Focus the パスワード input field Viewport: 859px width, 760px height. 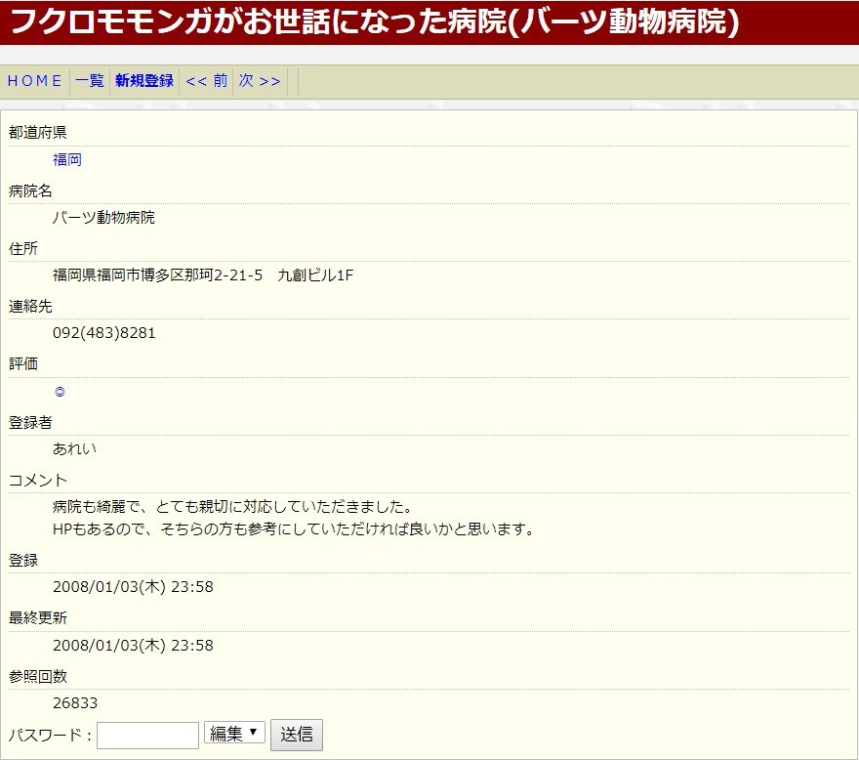point(147,736)
